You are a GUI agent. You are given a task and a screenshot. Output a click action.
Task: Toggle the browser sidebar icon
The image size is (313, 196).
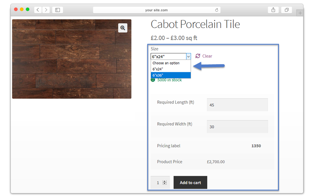pyautogui.click(x=57, y=10)
